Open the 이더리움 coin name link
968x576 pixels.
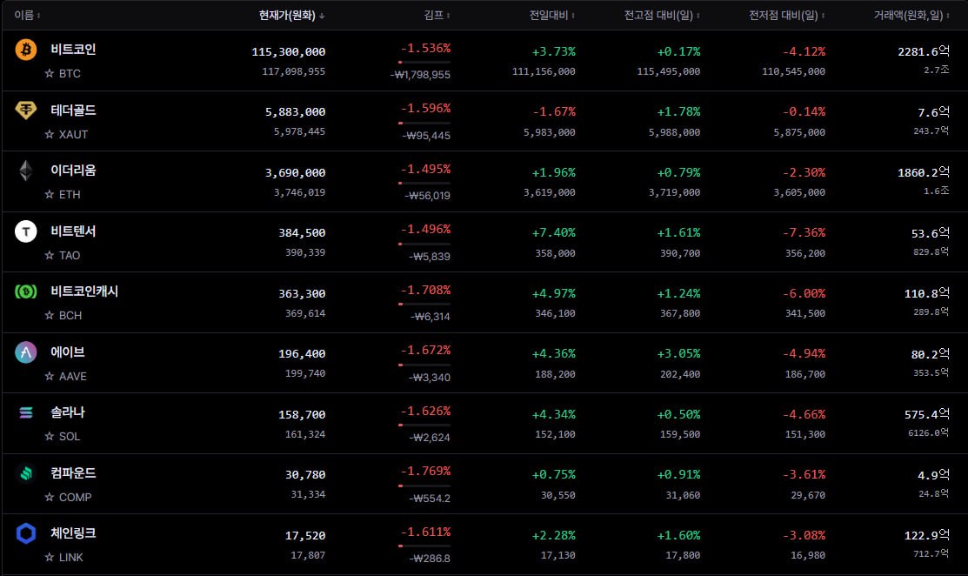pyautogui.click(x=73, y=171)
